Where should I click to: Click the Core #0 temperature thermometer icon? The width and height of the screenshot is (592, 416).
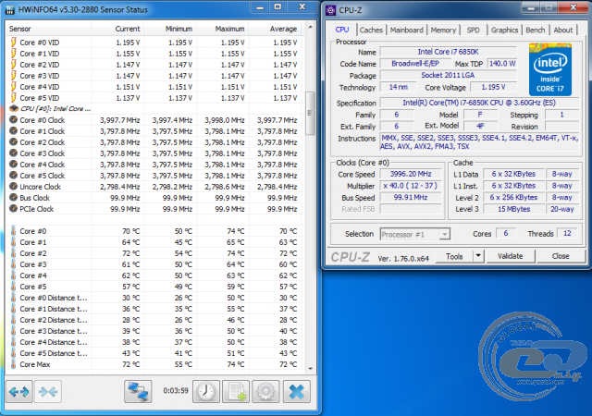coord(14,231)
